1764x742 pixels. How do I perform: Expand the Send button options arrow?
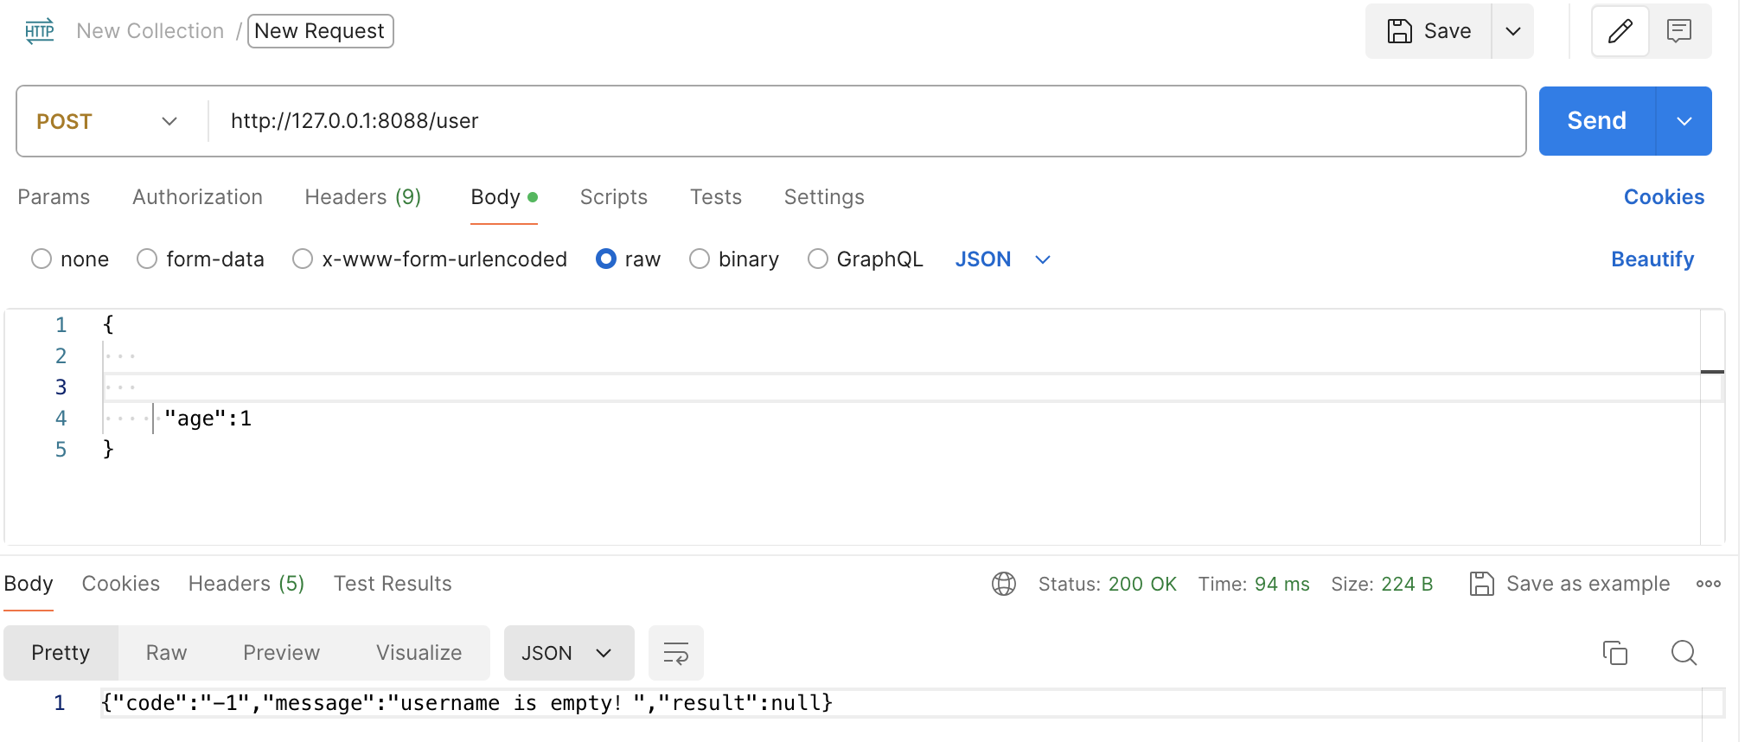click(1684, 121)
